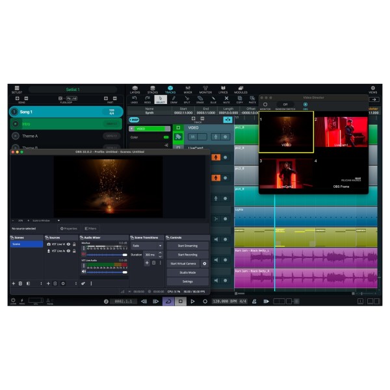This screenshot has height=390, width=390.
Task: Click Start Recording in OBS
Action: click(x=188, y=255)
